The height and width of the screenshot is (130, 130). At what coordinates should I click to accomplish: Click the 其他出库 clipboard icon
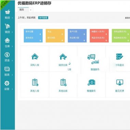pos(63,82)
